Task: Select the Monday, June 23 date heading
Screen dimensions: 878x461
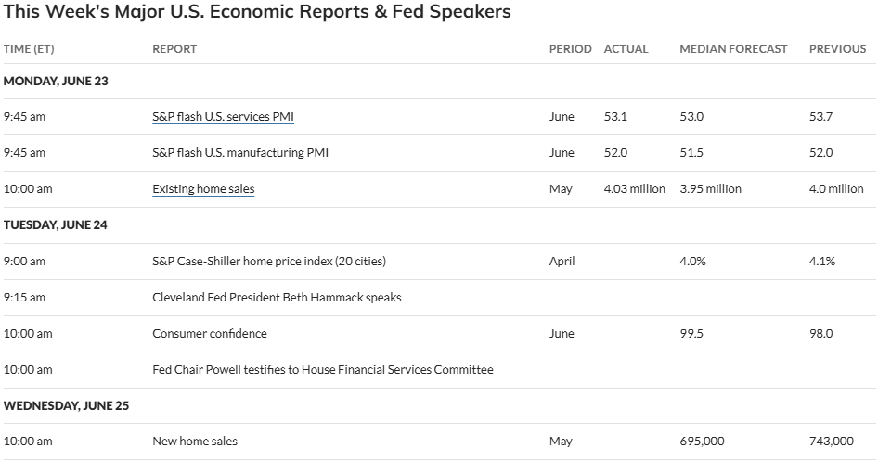Action: point(56,81)
